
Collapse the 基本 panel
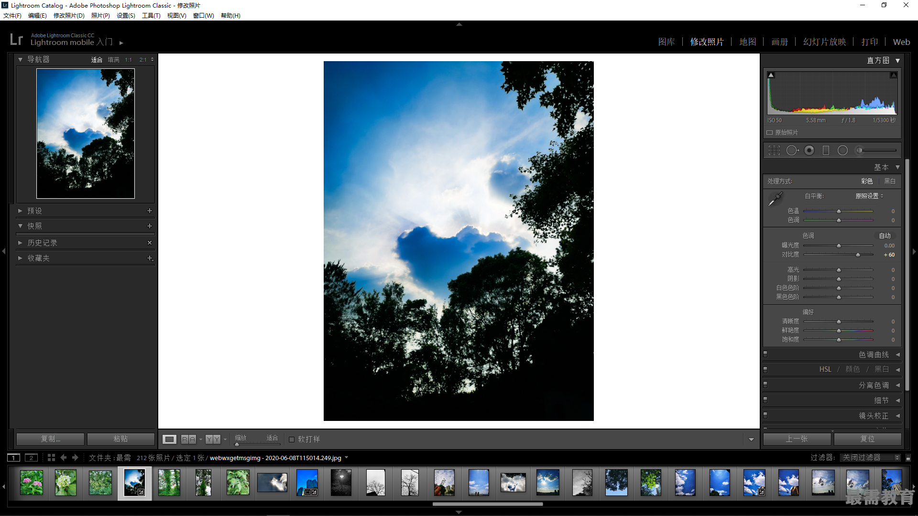tap(897, 167)
